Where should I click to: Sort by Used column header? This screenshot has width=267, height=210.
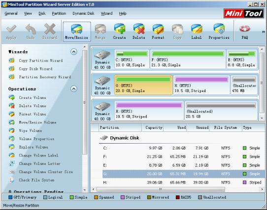[x=175, y=127]
